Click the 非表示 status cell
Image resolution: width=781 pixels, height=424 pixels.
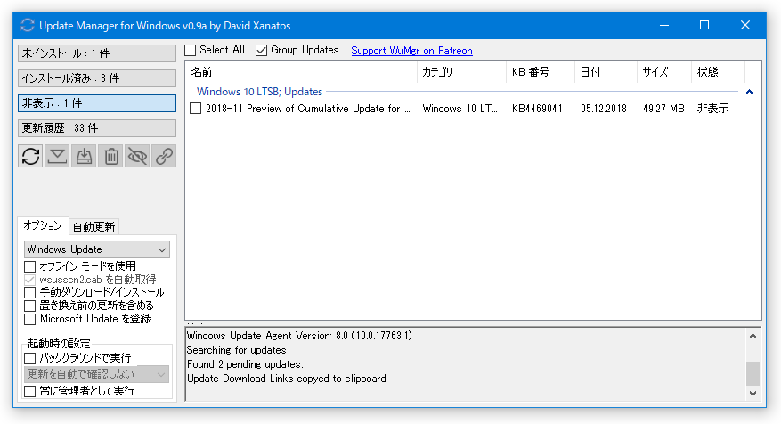pyautogui.click(x=712, y=109)
